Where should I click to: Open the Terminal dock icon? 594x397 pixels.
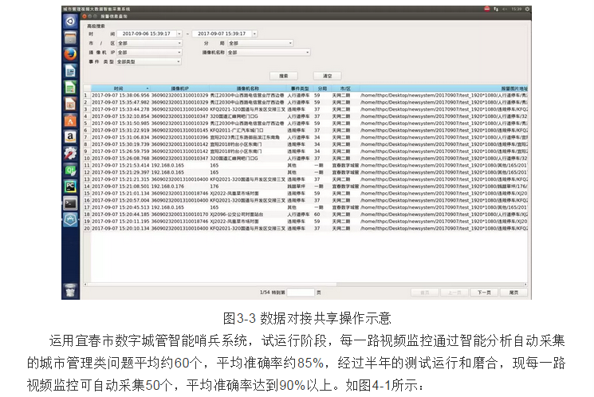pyautogui.click(x=70, y=203)
